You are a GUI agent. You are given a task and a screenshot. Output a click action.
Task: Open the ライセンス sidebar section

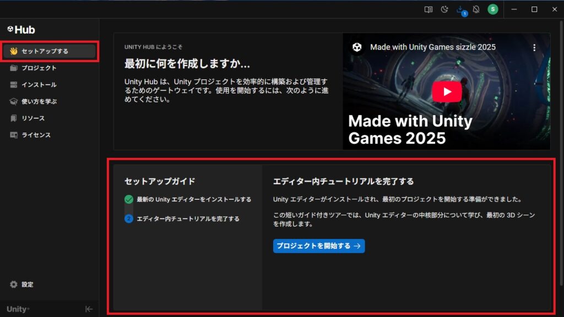pos(50,135)
